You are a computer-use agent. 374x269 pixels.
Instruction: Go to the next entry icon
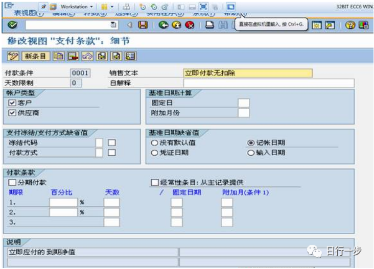pos(116,56)
